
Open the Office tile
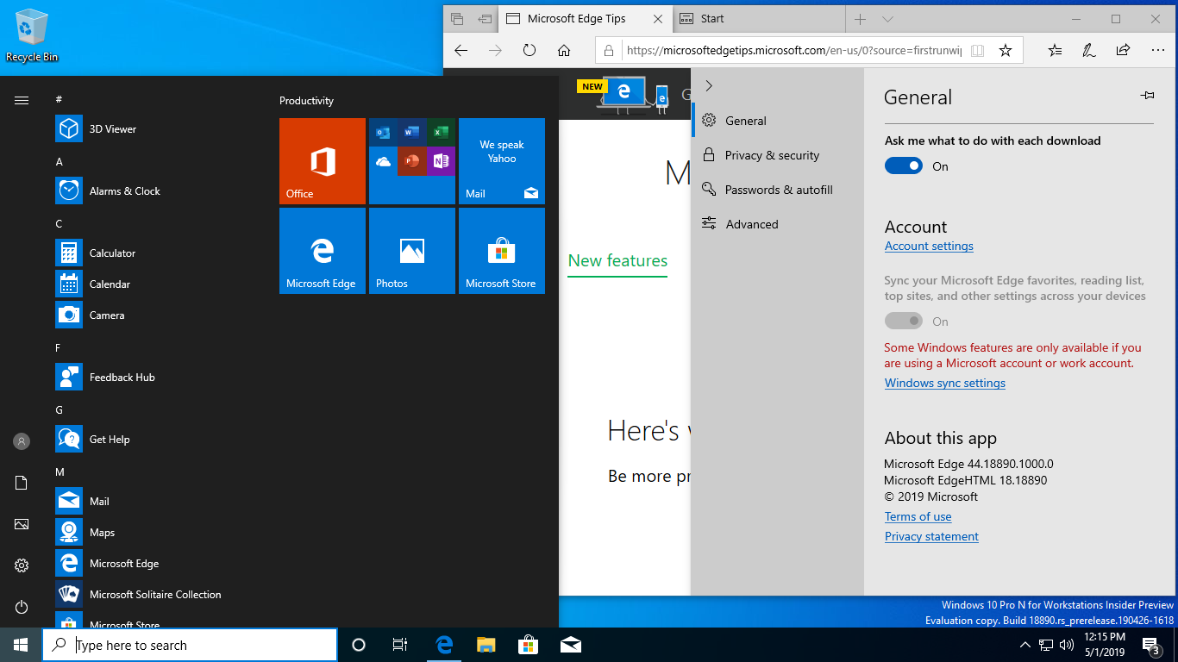click(323, 161)
